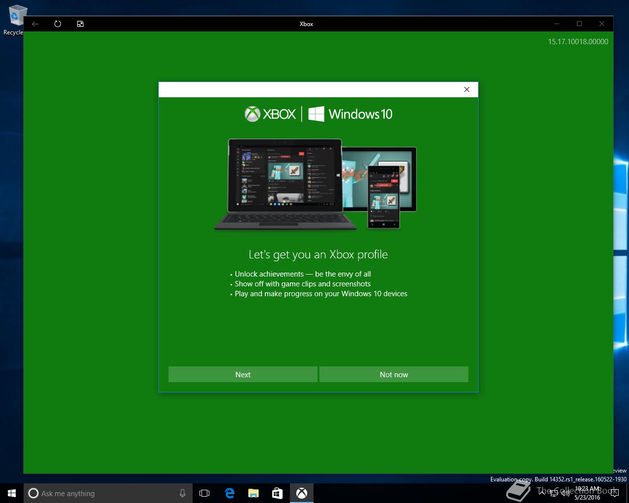This screenshot has height=503, width=629.
Task: Close the Xbox profile dialog
Action: coord(467,89)
